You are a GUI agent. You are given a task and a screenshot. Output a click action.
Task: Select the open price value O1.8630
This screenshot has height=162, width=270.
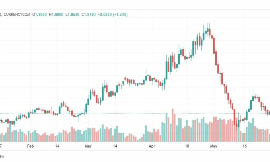(x=39, y=14)
